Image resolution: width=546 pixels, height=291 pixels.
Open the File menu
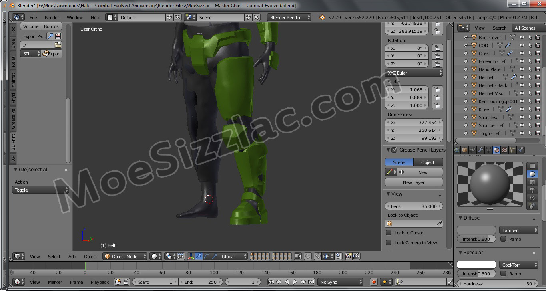pyautogui.click(x=33, y=18)
